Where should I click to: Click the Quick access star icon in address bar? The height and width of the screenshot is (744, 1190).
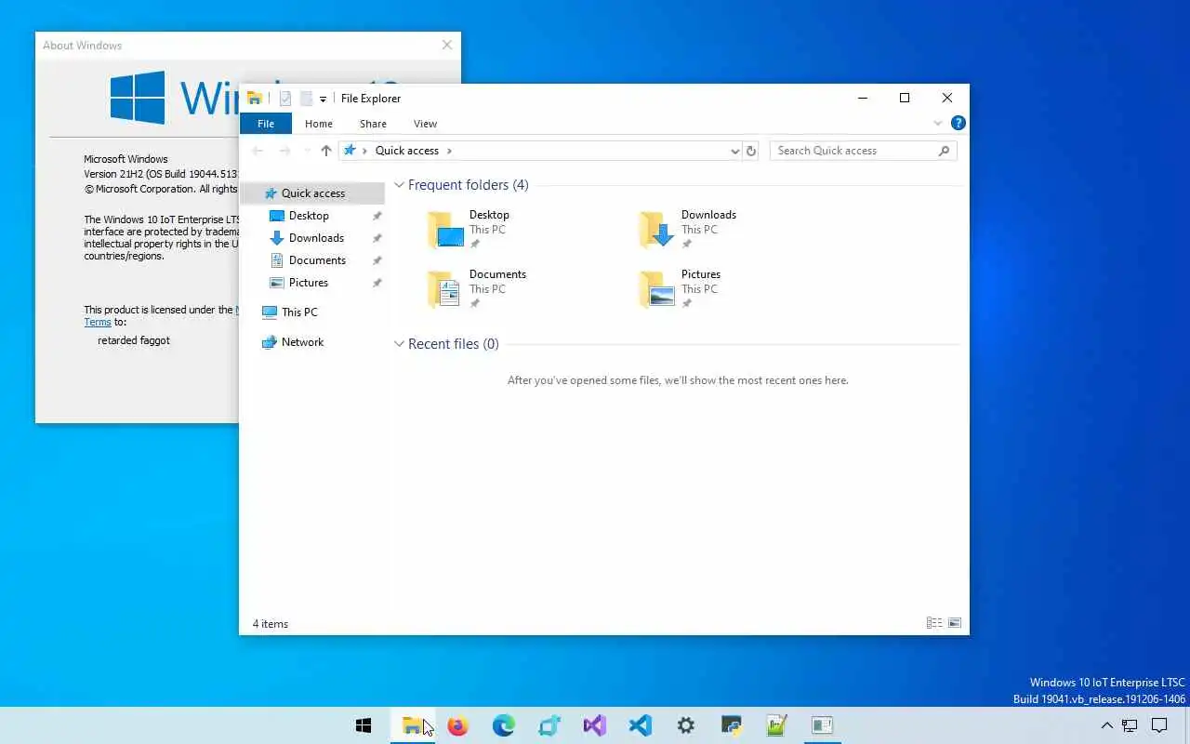[x=350, y=150]
